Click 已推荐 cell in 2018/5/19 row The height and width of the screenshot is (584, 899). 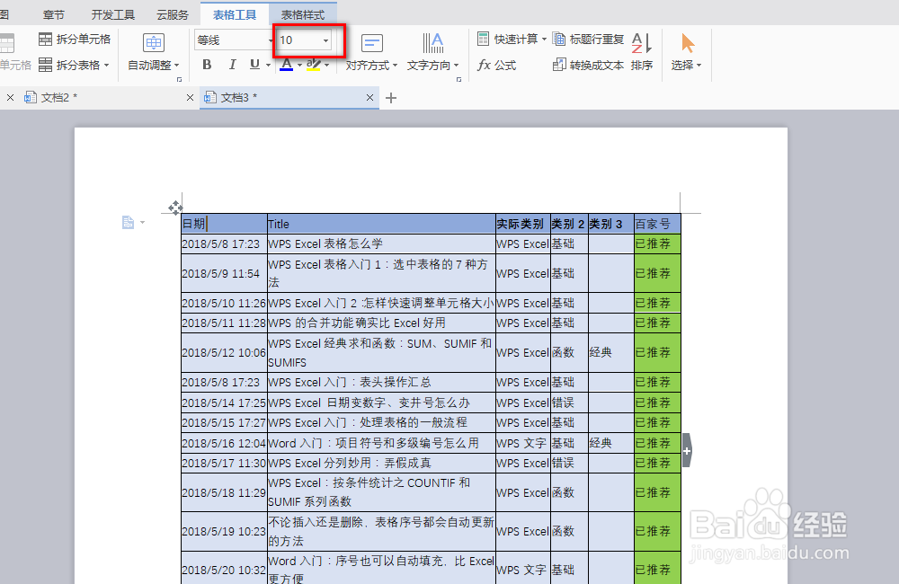coord(658,531)
